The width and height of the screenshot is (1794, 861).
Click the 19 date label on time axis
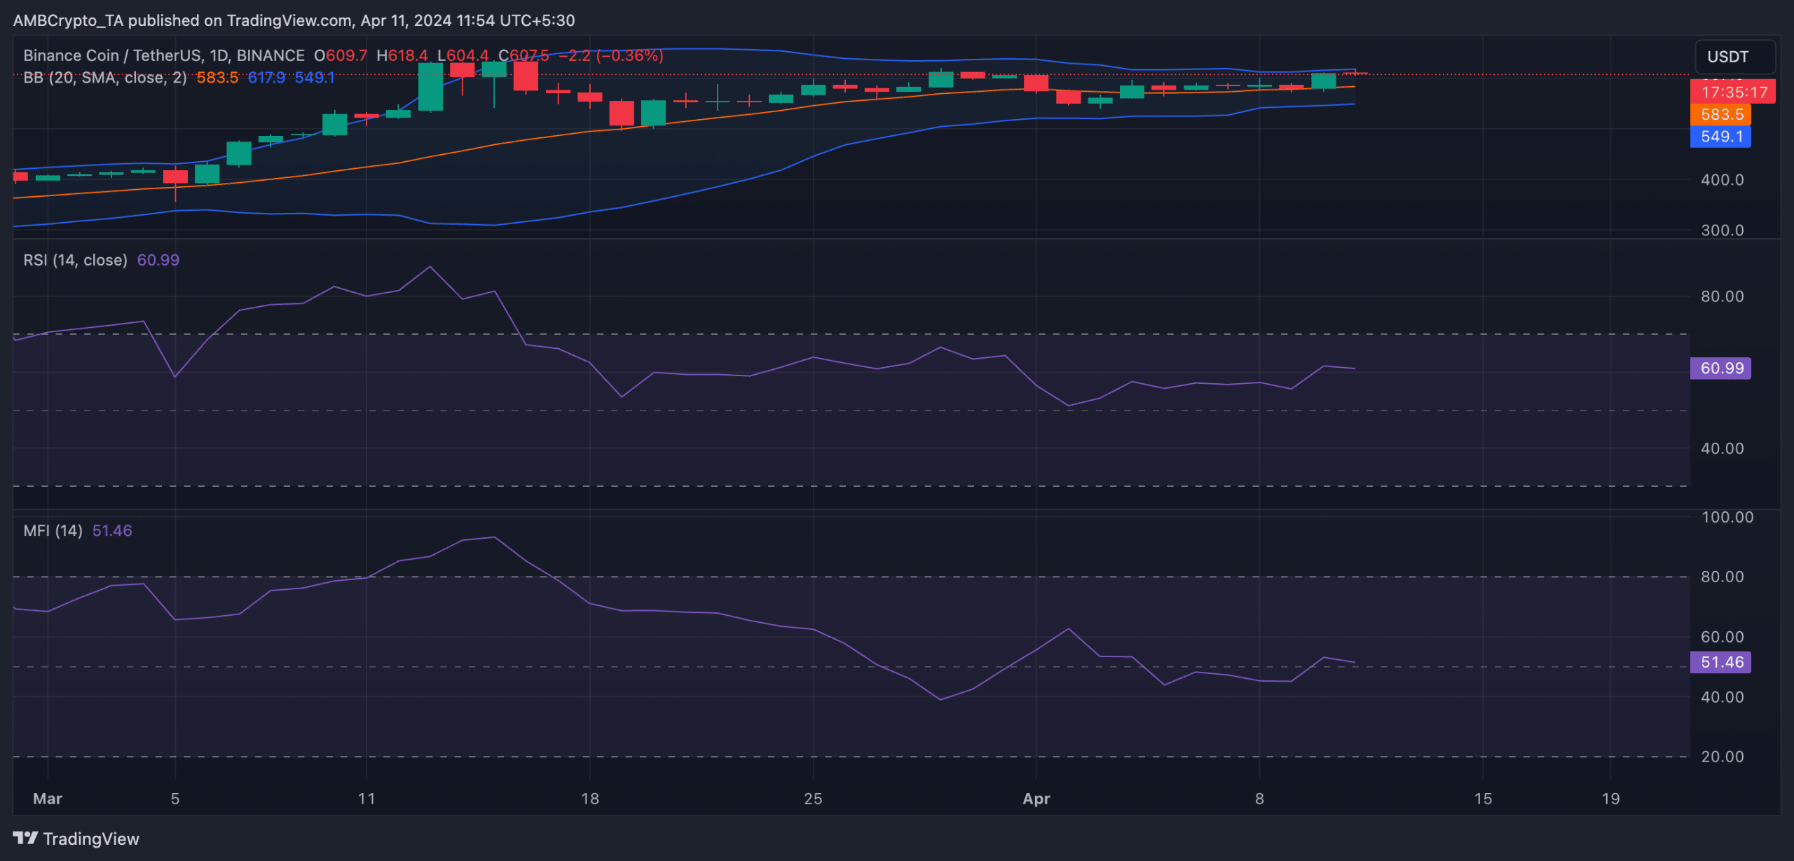point(1611,799)
